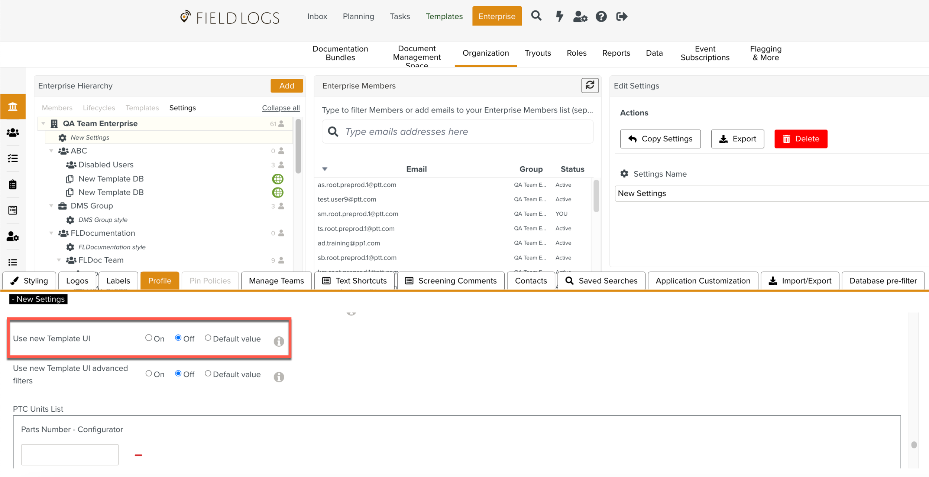This screenshot has width=929, height=477.
Task: Open the users group icon in left sidebar
Action: point(13,133)
